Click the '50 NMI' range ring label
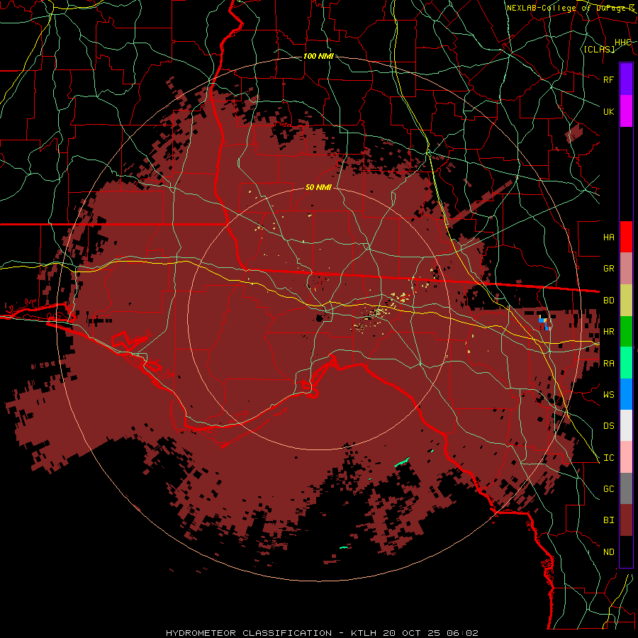This screenshot has width=638, height=638. tap(318, 188)
